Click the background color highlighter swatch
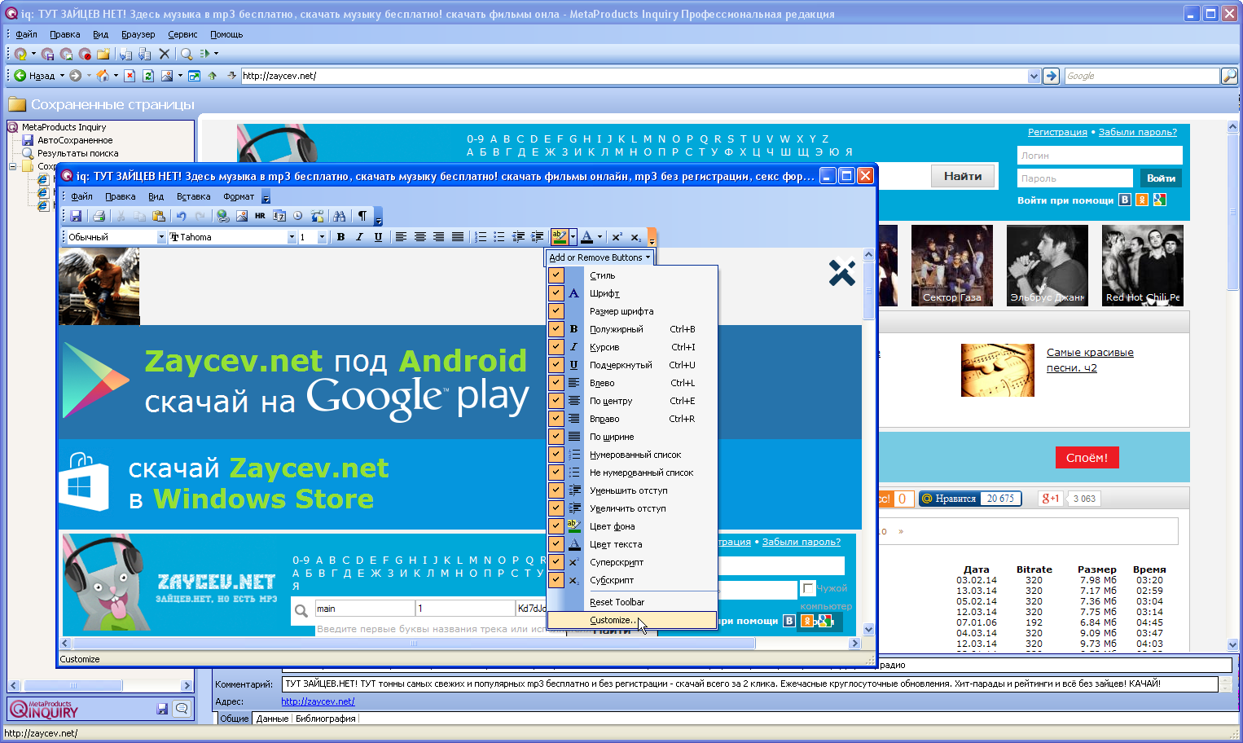 559,237
